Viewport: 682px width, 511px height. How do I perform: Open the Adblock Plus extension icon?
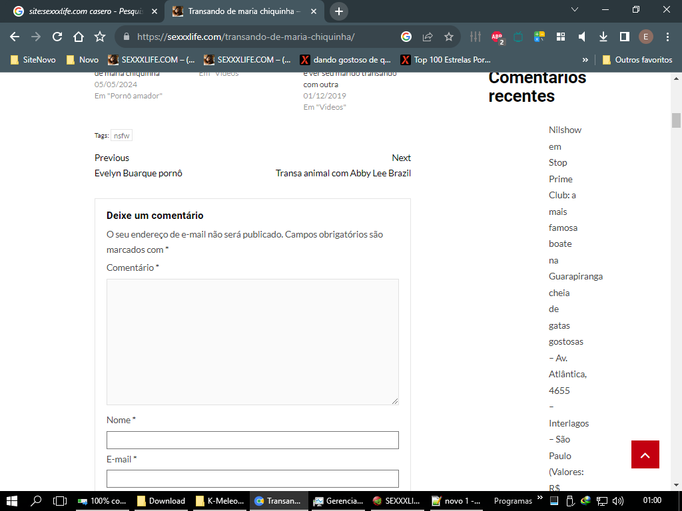click(497, 37)
